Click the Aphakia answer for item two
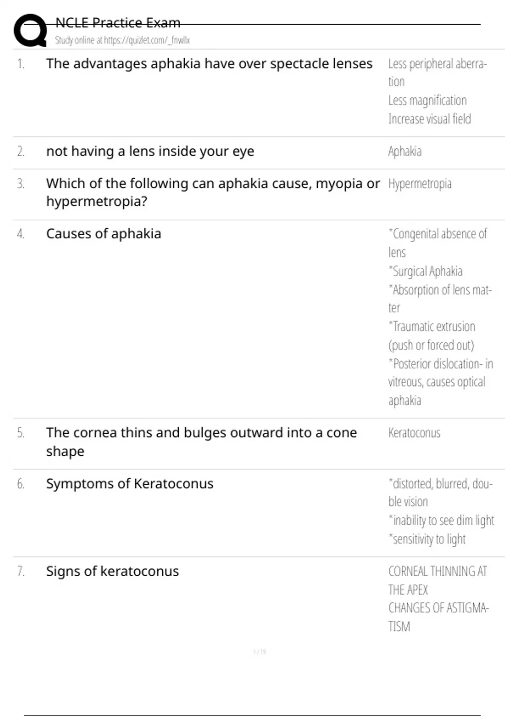Viewport: 505px width, 716px height. pos(404,151)
